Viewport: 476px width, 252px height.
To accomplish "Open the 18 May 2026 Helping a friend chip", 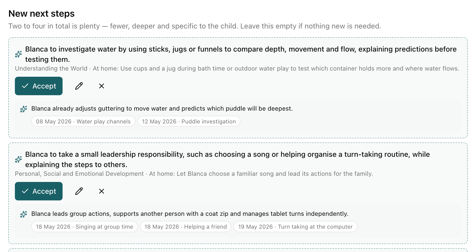I will coord(186,227).
